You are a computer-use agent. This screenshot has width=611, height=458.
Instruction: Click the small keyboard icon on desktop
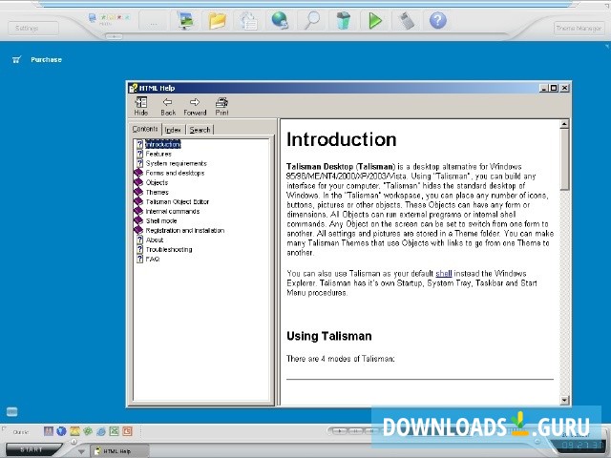pos(12,411)
